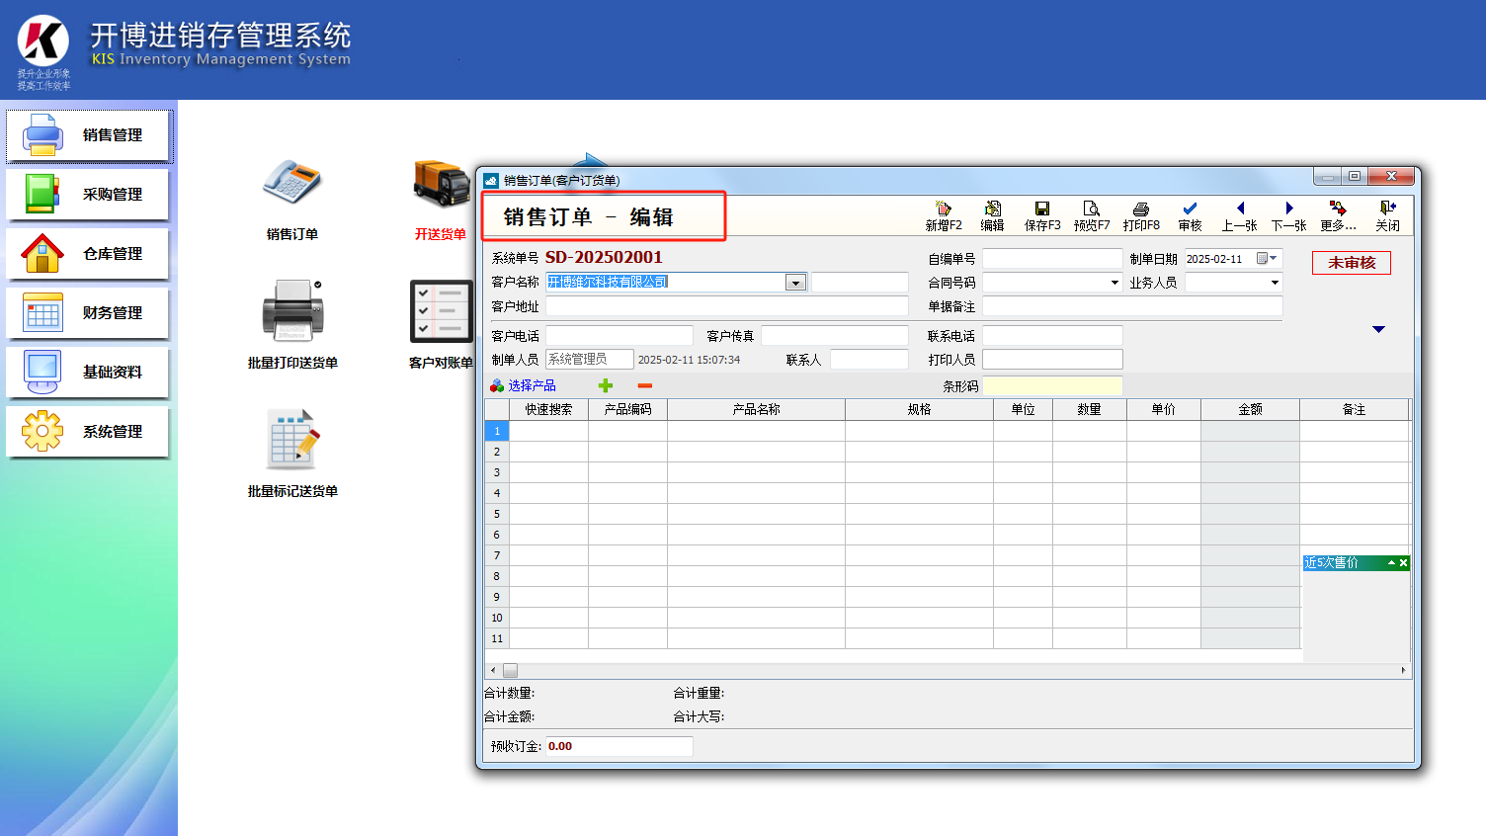This screenshot has width=1486, height=836.
Task: Switch to the 财务管理 module
Action: 89,313
